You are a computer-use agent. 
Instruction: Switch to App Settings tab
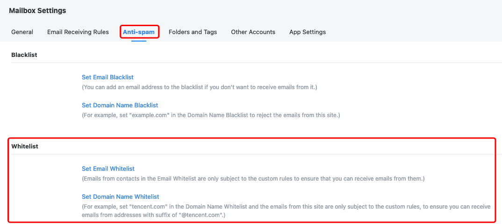click(x=308, y=32)
